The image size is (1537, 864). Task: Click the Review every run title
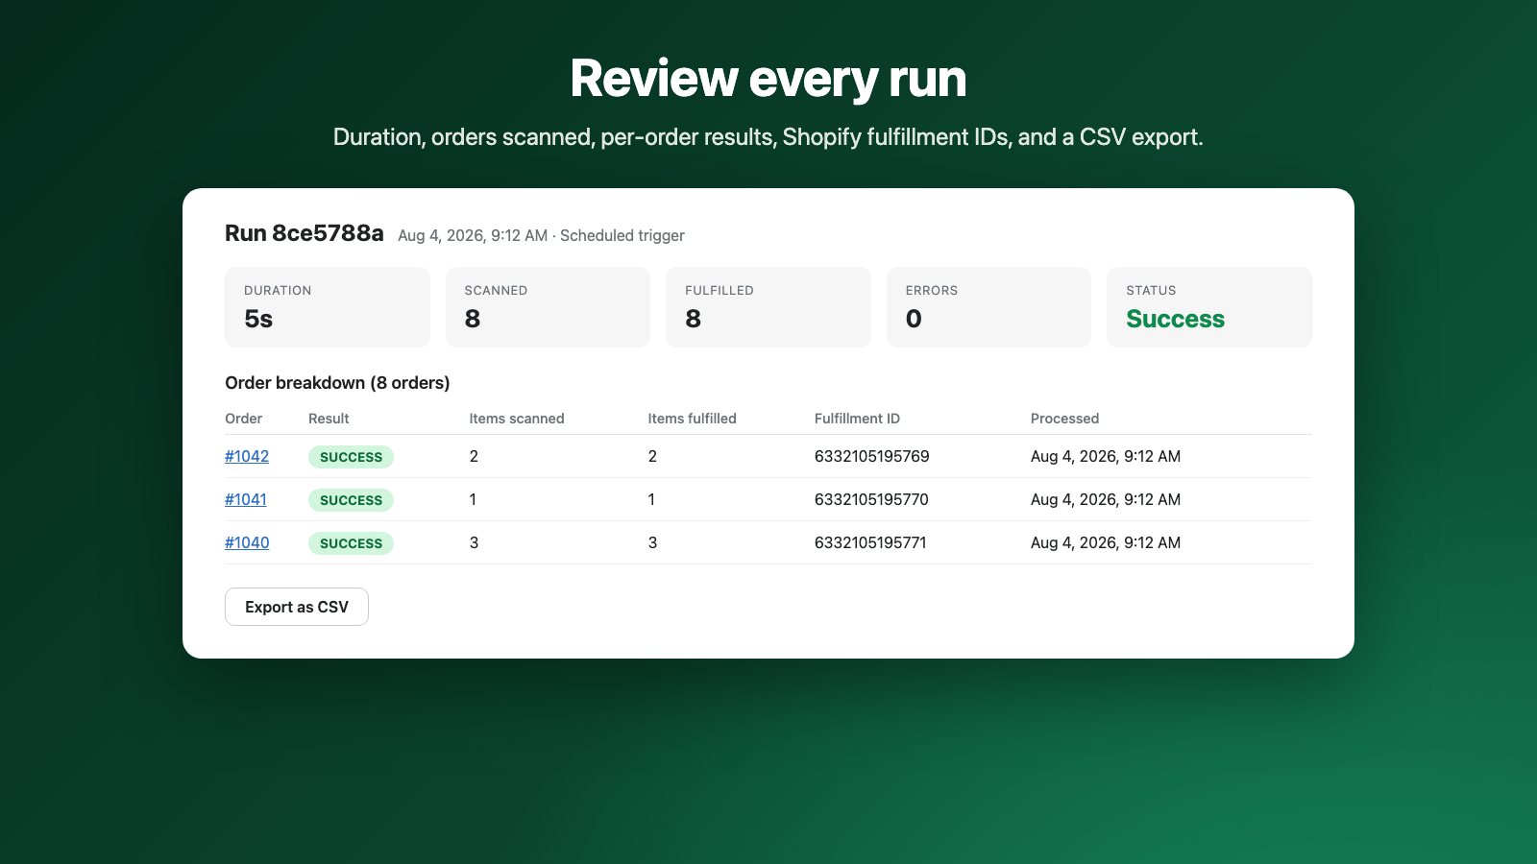coord(768,79)
